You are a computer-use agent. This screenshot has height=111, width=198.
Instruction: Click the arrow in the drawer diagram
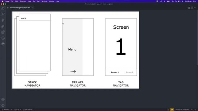coord(73,71)
